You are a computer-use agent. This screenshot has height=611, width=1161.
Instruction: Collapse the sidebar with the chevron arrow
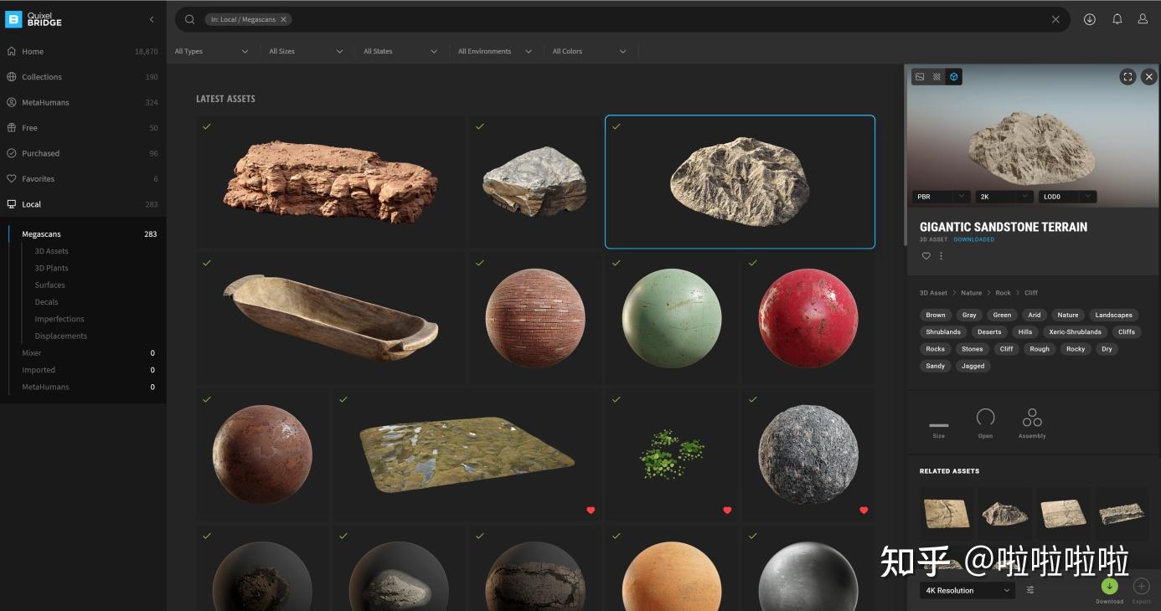coord(152,19)
